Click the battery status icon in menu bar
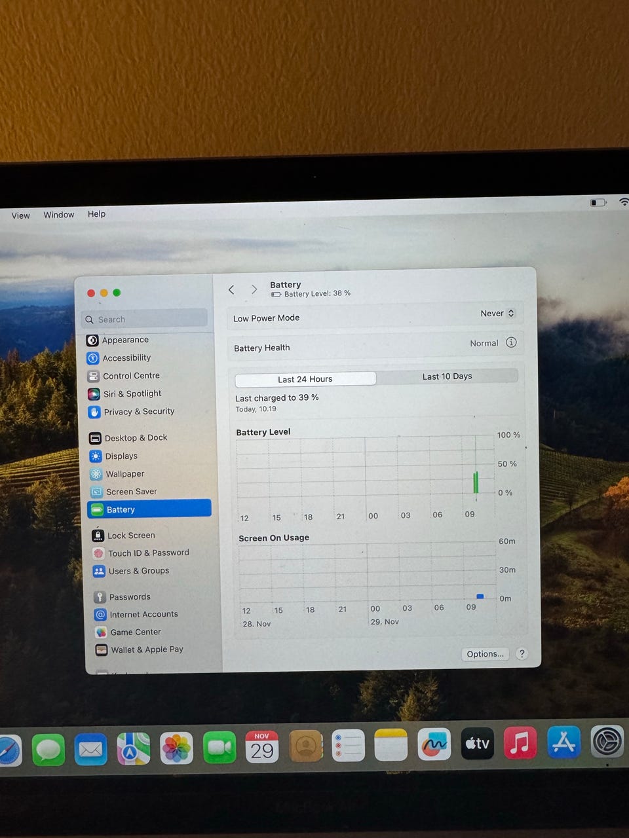Screen dimensions: 629x838 [598, 203]
